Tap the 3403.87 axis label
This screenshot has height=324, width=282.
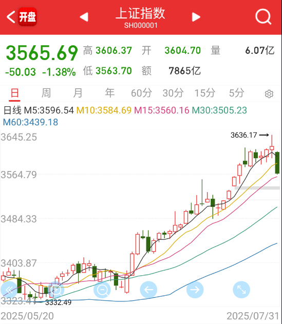(x=18, y=263)
